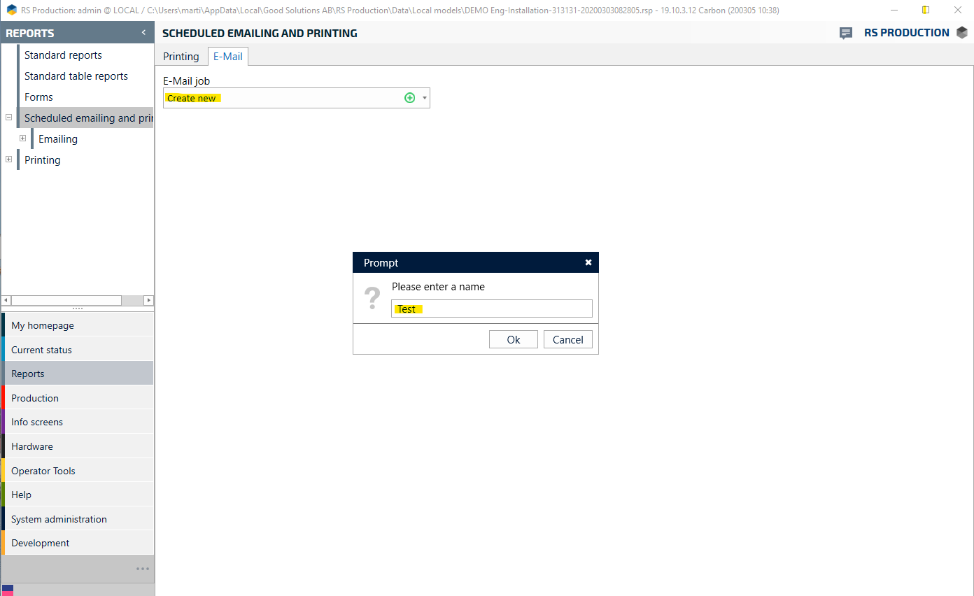
Task: Open Standard table reports in the tree
Action: click(76, 76)
